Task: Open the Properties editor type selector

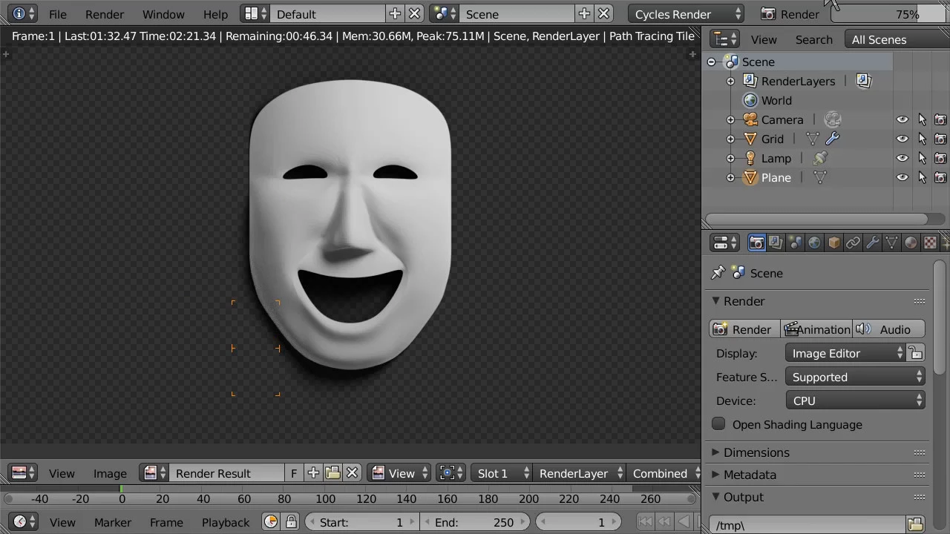Action: click(x=724, y=243)
